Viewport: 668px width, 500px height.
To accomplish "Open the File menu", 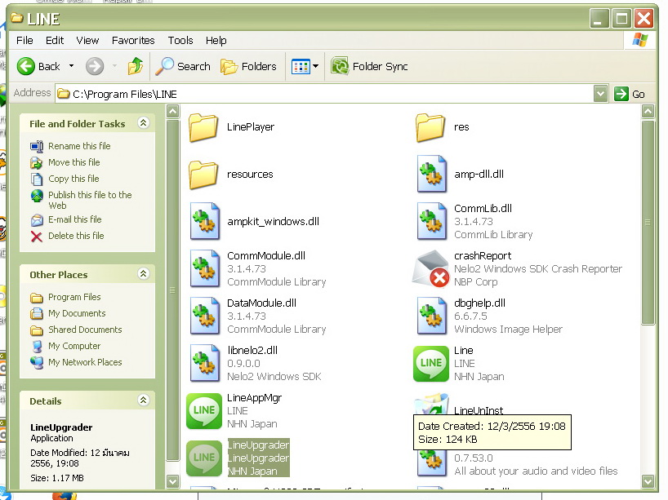I will click(24, 41).
